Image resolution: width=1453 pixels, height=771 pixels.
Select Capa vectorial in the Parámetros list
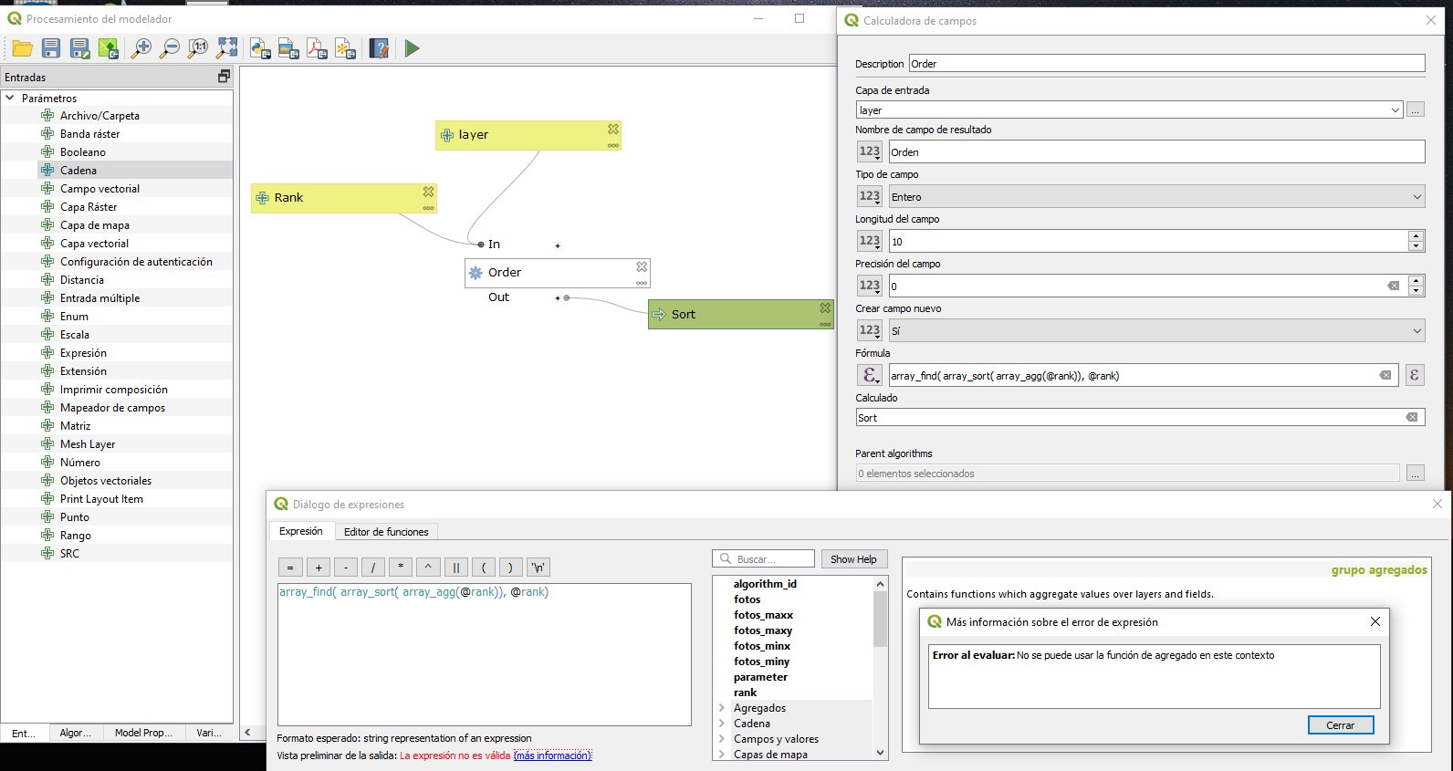click(x=94, y=243)
